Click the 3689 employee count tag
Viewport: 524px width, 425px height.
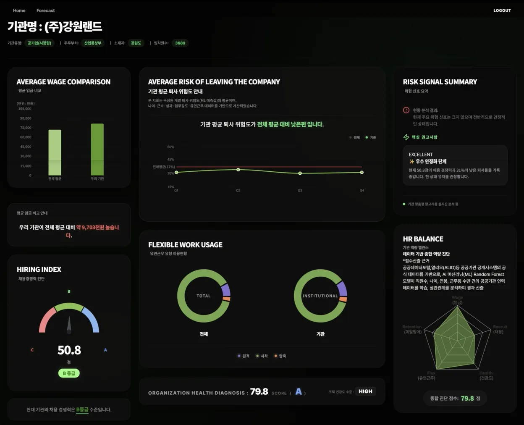pos(180,43)
